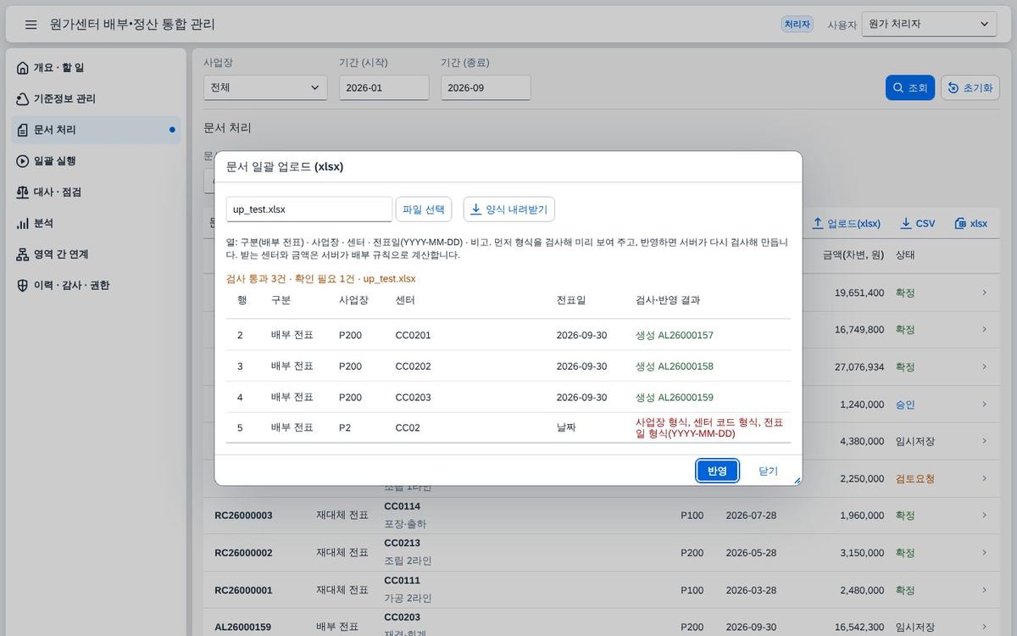Click the chevron on the 27,076,934 row
Image resolution: width=1017 pixels, height=636 pixels.
tap(984, 366)
